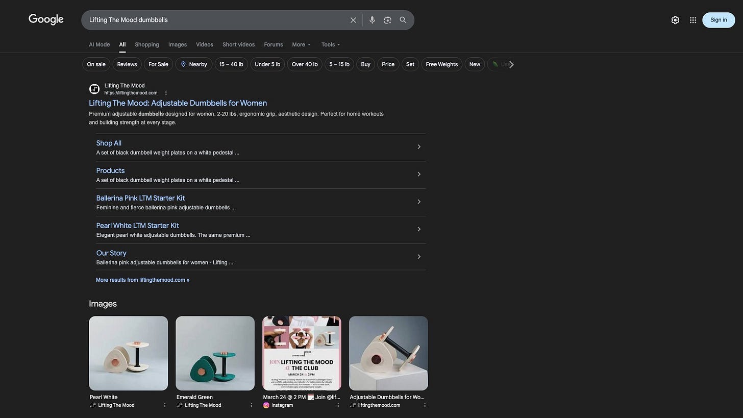The height and width of the screenshot is (418, 743).
Task: Open three-dot menu under Pearl White image
Action: (164, 405)
